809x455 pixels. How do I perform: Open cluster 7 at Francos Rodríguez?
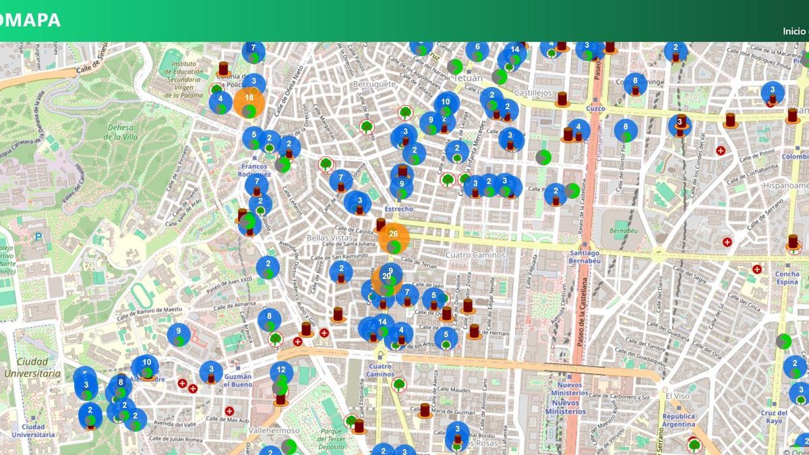pos(256,185)
